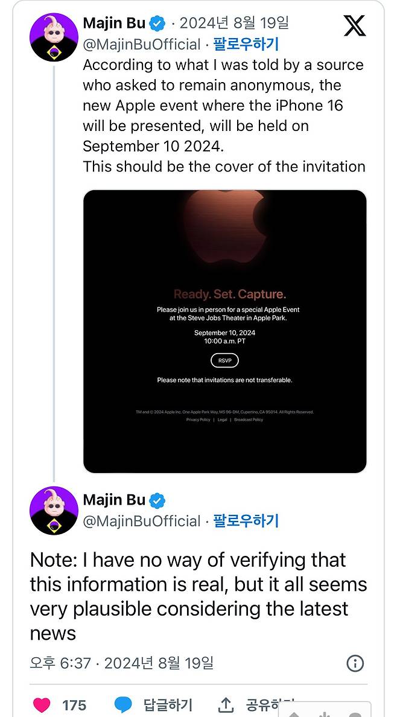Click Privacy Policy in the invitation footer
This screenshot has height=717, width=397.
point(198,419)
